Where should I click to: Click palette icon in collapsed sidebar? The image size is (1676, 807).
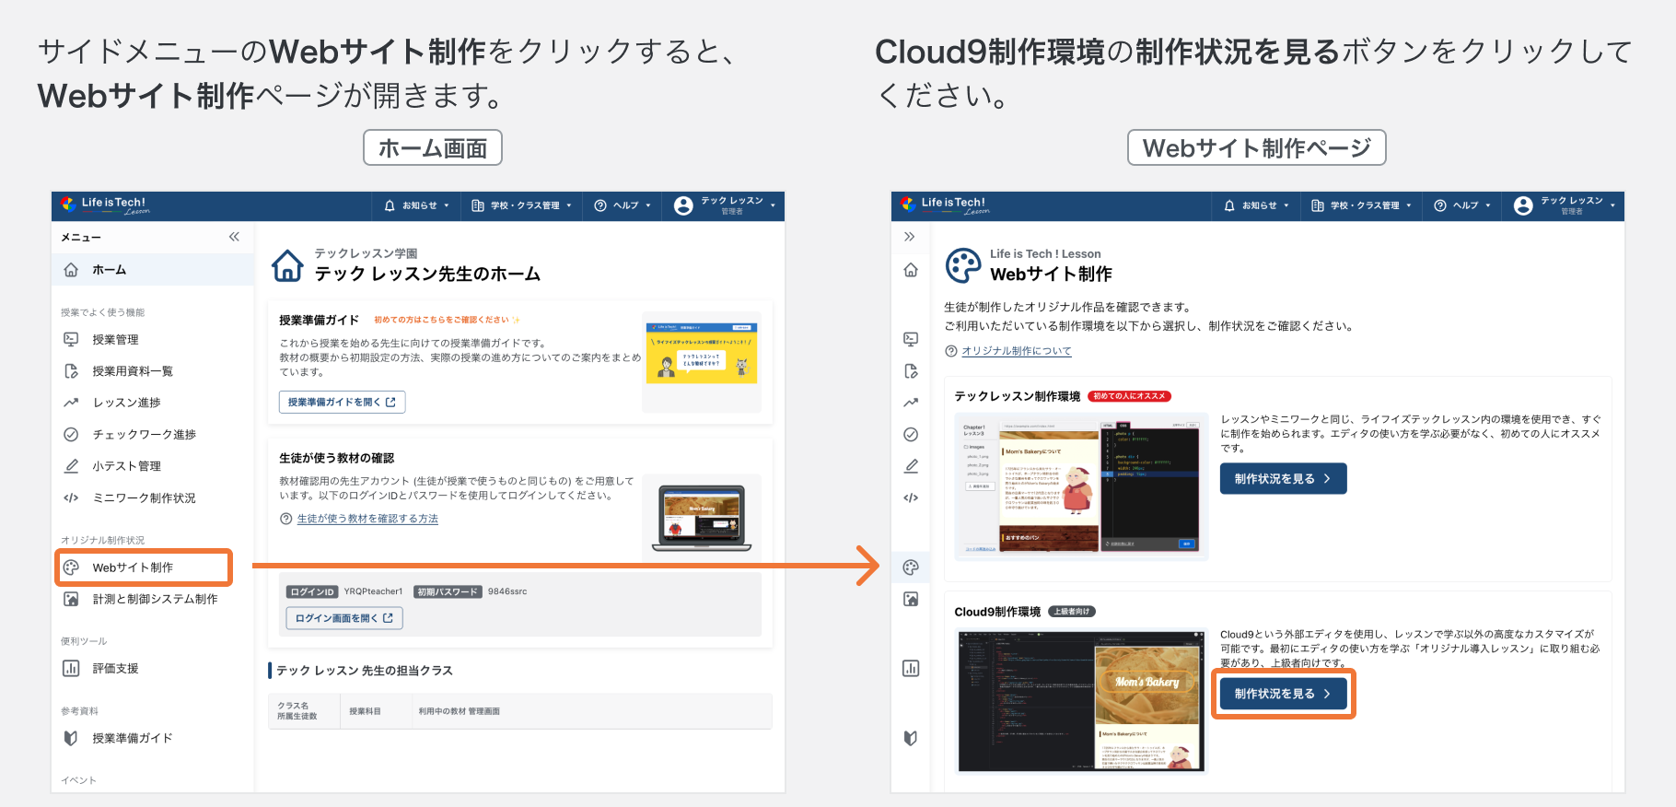click(911, 567)
